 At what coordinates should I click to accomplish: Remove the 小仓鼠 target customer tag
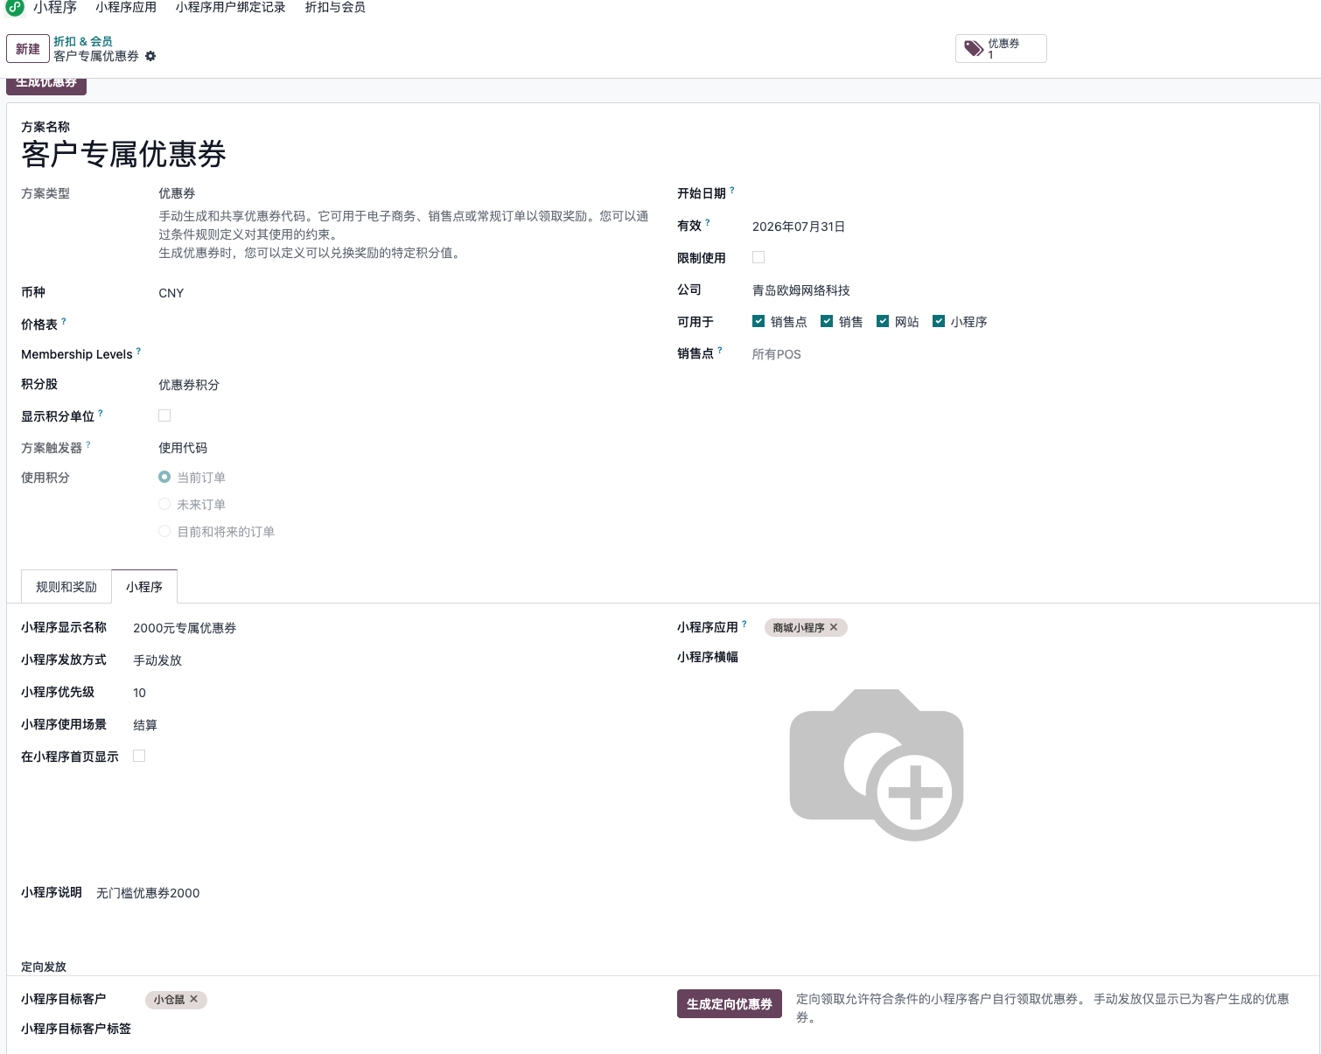tap(194, 999)
